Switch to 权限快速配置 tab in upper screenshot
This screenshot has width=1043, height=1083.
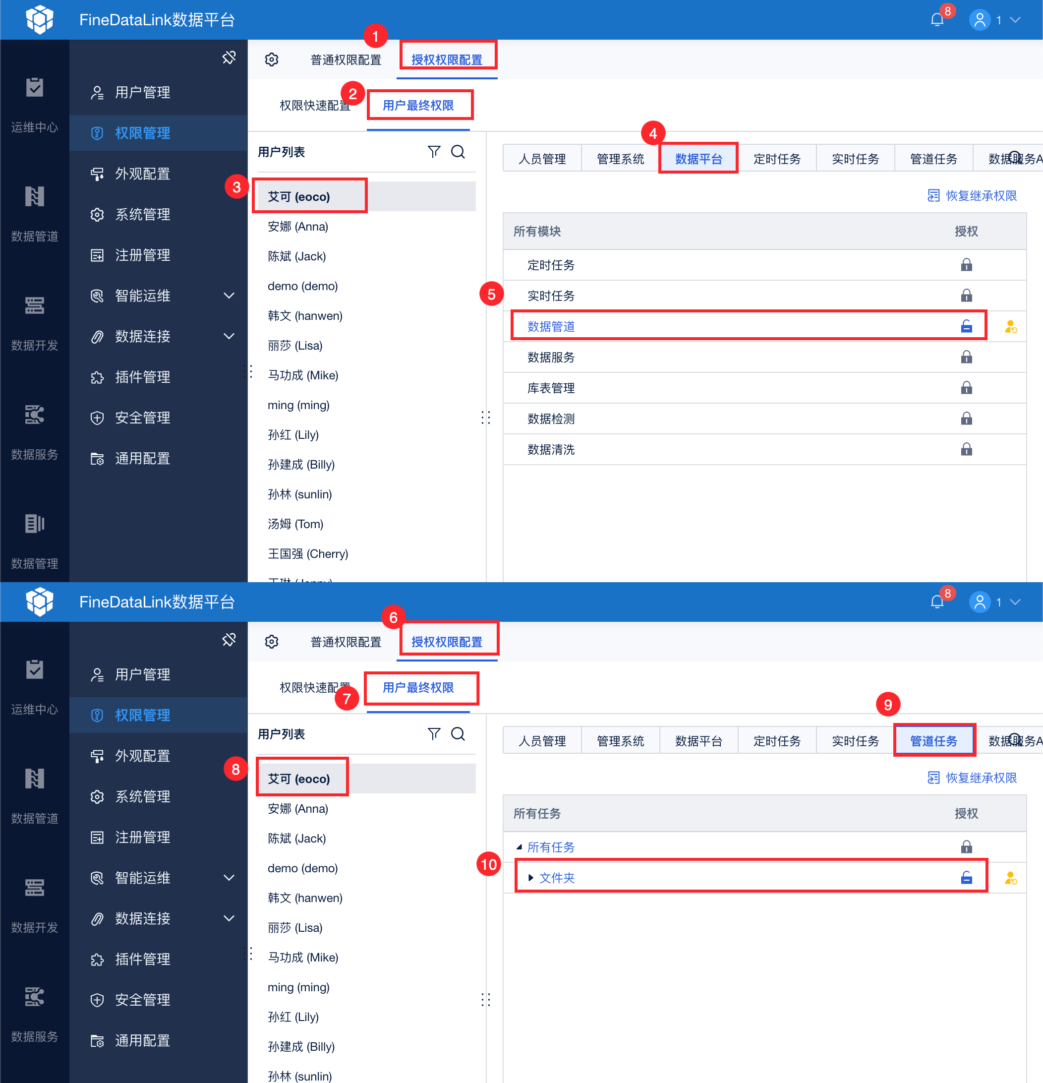315,105
